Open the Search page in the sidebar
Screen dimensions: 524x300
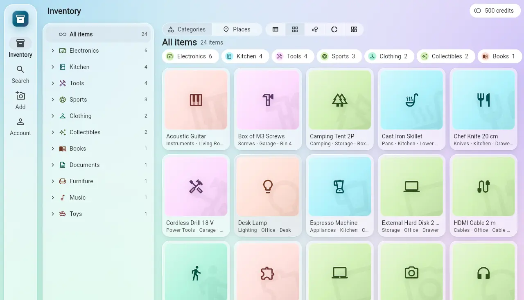(20, 74)
